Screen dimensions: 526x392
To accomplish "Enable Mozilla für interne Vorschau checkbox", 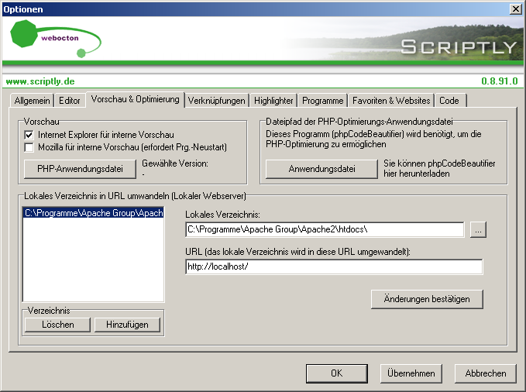I will (29, 147).
